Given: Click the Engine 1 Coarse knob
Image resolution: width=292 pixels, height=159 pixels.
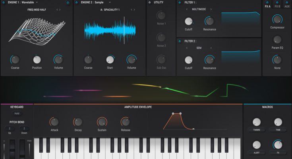Looking at the screenshot, I should tap(15, 60).
